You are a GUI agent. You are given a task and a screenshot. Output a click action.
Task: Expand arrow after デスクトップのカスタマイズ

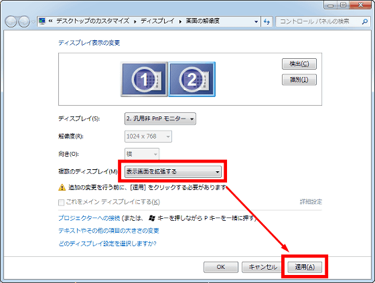point(135,21)
